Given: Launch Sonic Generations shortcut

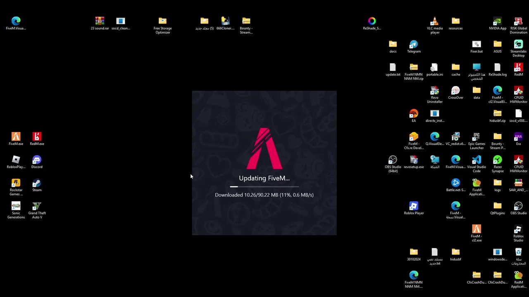Looking at the screenshot, I should (16, 210).
